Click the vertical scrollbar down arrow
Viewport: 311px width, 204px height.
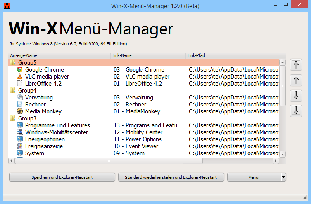click(282, 154)
